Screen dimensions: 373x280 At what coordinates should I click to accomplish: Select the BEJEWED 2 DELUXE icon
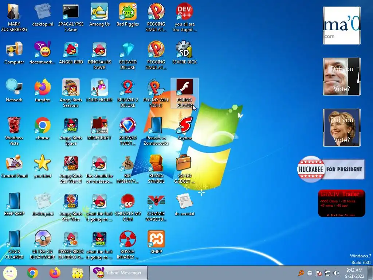click(x=128, y=93)
